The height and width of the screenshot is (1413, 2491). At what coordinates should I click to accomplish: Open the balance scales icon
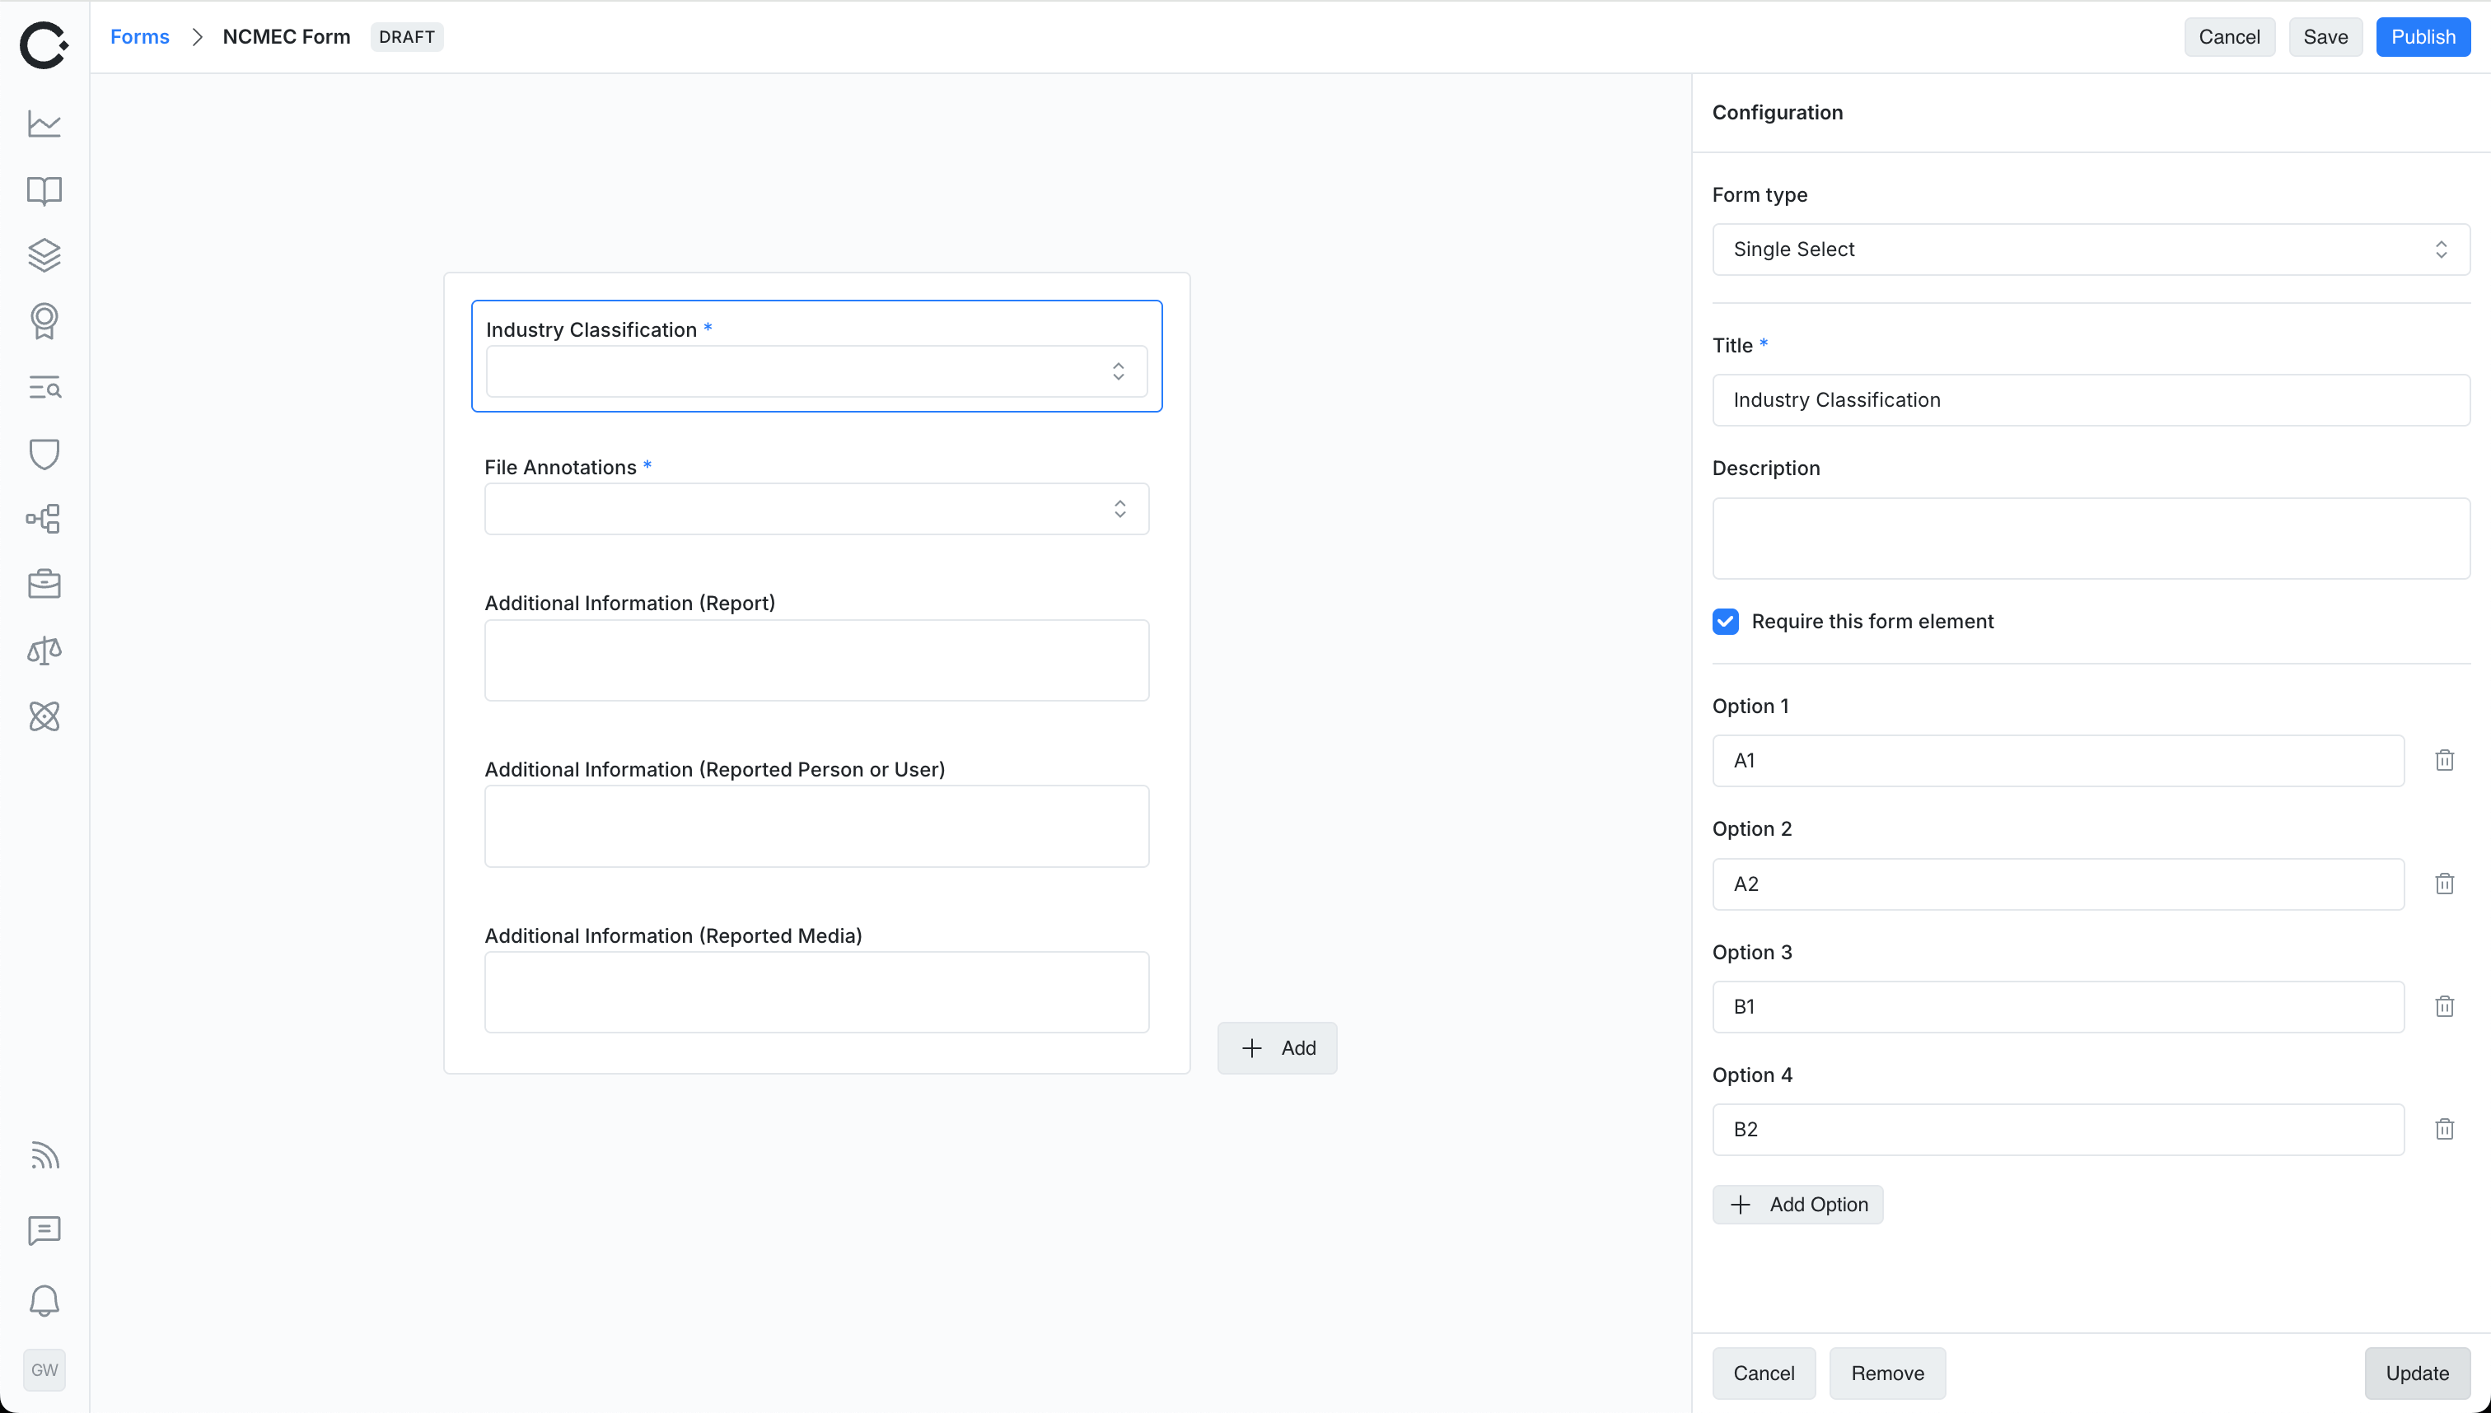pos(44,651)
